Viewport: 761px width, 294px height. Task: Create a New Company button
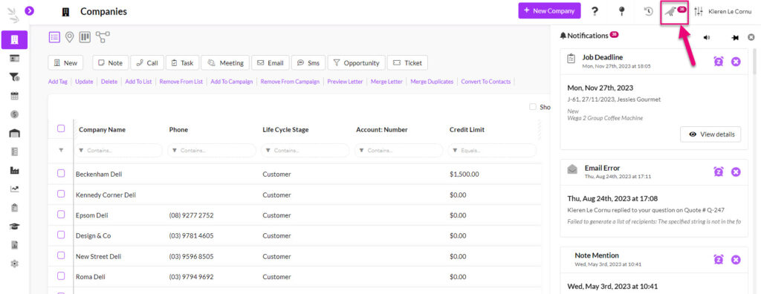tap(549, 10)
